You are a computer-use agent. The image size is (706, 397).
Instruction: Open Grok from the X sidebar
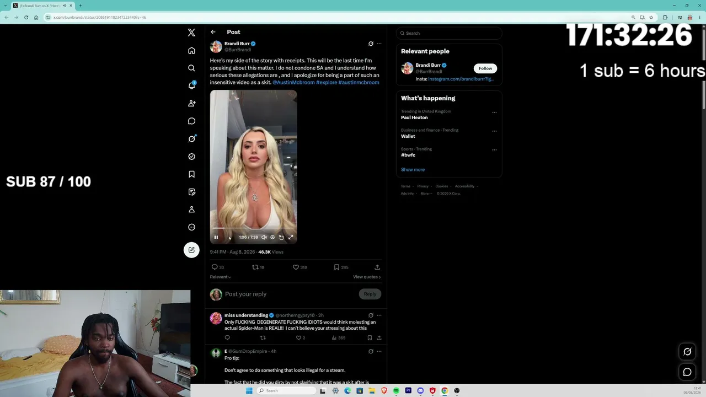(x=191, y=138)
